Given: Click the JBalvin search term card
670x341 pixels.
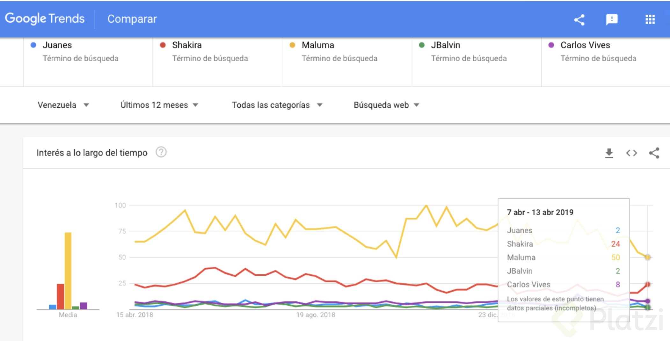Looking at the screenshot, I should point(477,62).
